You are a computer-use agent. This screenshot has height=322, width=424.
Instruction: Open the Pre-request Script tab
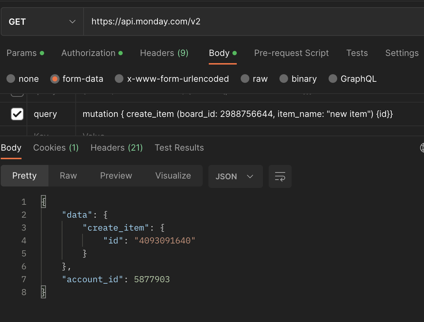point(291,53)
